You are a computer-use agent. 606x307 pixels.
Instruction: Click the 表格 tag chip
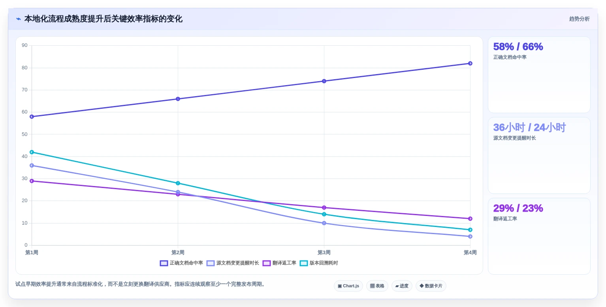click(377, 286)
